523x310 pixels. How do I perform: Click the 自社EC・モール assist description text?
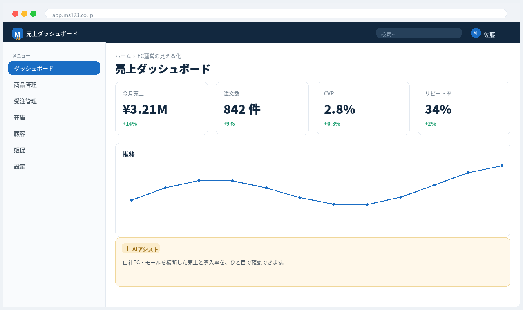(x=204, y=262)
